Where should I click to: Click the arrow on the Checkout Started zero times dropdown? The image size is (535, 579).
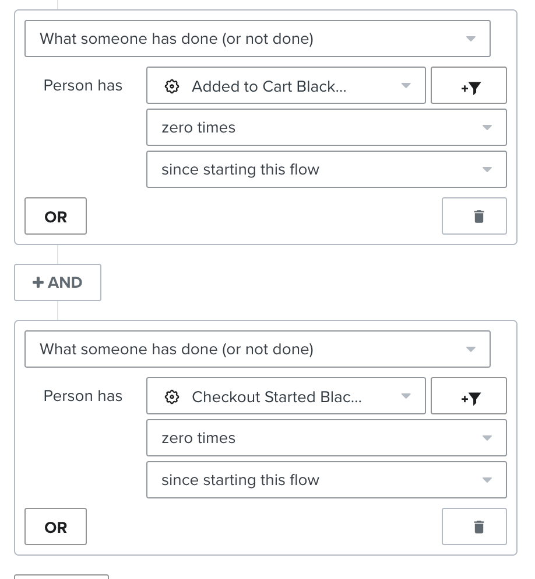click(x=487, y=438)
